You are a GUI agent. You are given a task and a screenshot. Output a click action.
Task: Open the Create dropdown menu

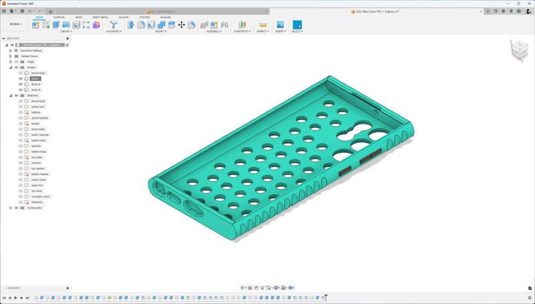point(66,31)
